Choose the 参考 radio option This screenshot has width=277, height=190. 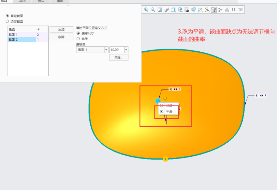tap(78, 39)
